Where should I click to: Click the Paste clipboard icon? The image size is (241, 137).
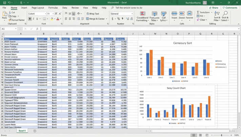4,15
